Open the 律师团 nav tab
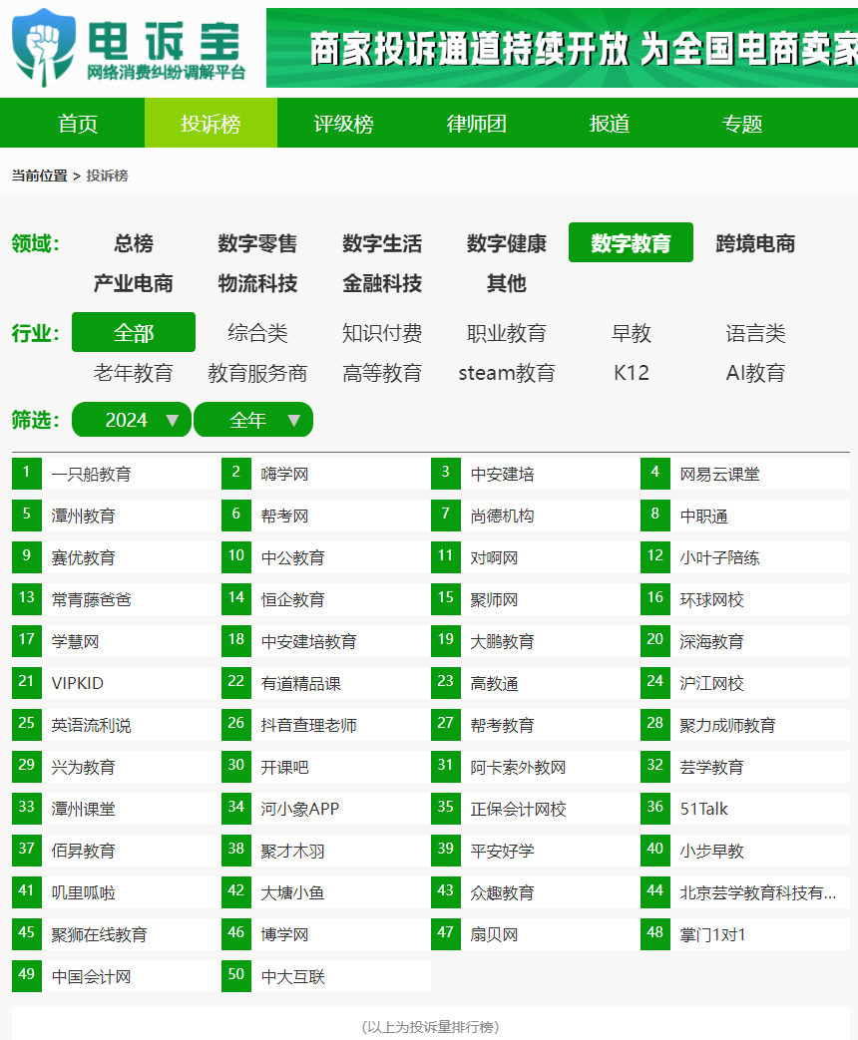The image size is (858, 1040). point(476,124)
